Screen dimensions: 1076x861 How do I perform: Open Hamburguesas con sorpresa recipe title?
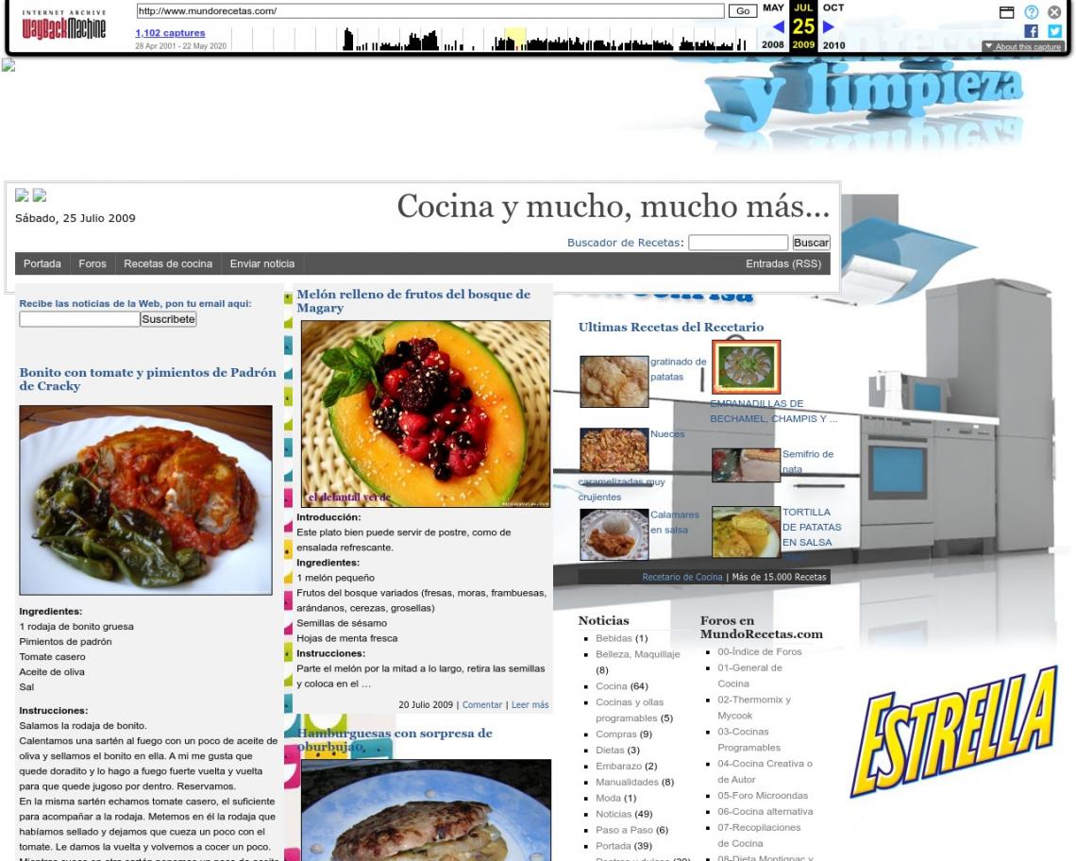395,739
